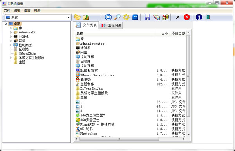
Task: Select JPG file named 2 in list
Action: tap(131, 106)
